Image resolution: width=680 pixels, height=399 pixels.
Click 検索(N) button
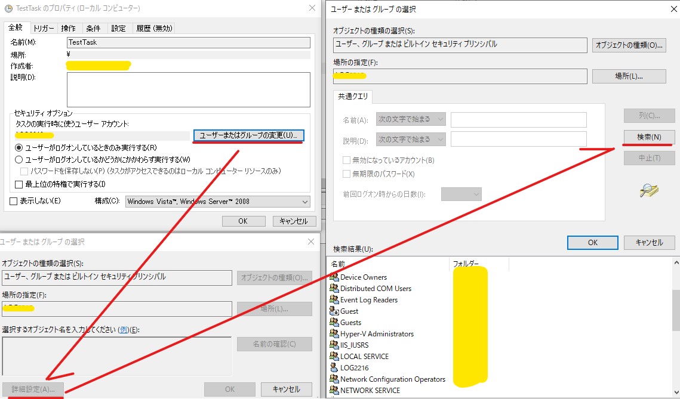point(649,137)
